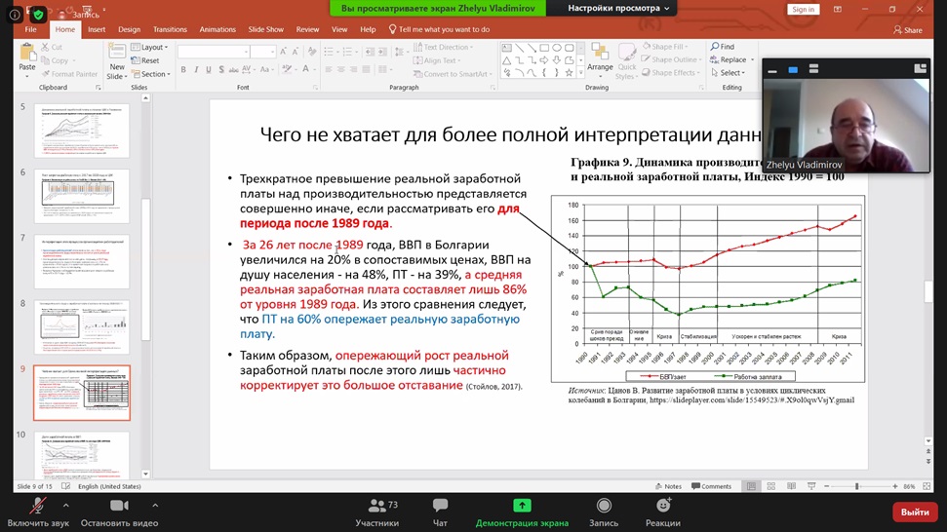The height and width of the screenshot is (532, 947).
Task: Click the Sign in button
Action: click(x=803, y=9)
